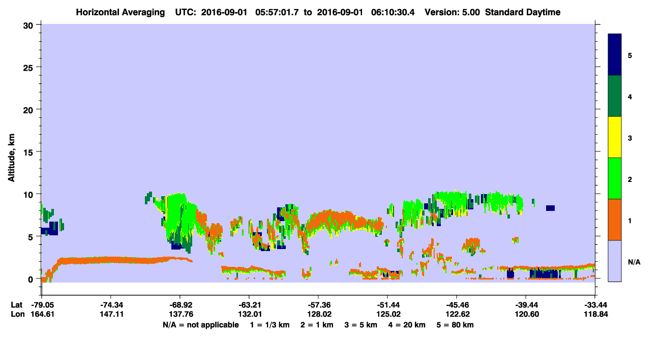Click the latitude value -79.05
661x339 pixels.
click(x=43, y=305)
